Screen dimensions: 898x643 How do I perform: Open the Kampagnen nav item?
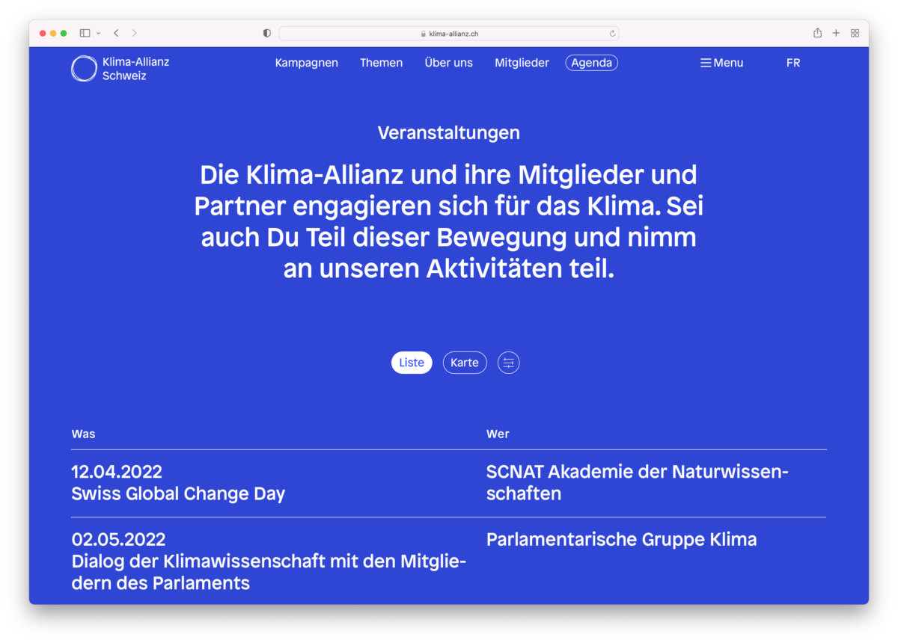[306, 63]
